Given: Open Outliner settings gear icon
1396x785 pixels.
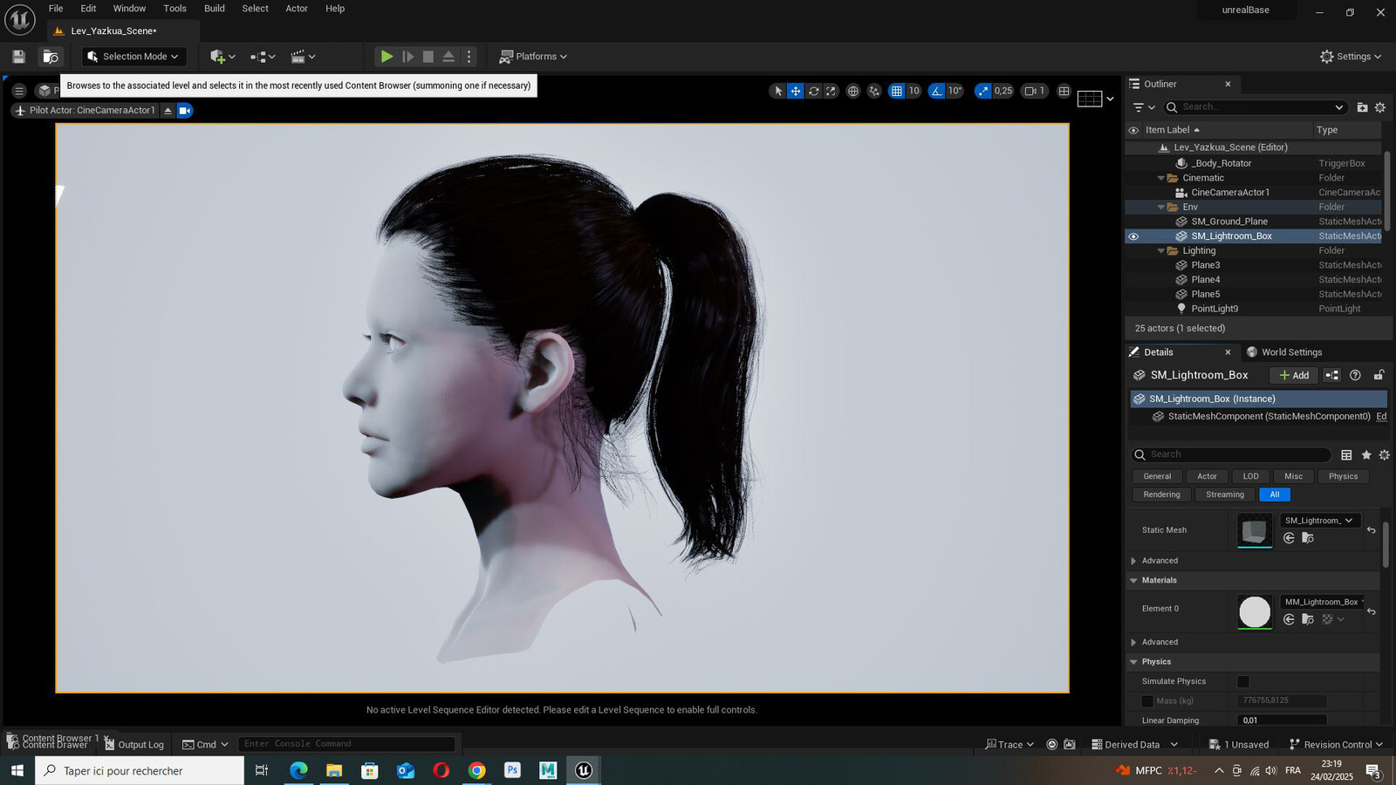Looking at the screenshot, I should [1379, 107].
